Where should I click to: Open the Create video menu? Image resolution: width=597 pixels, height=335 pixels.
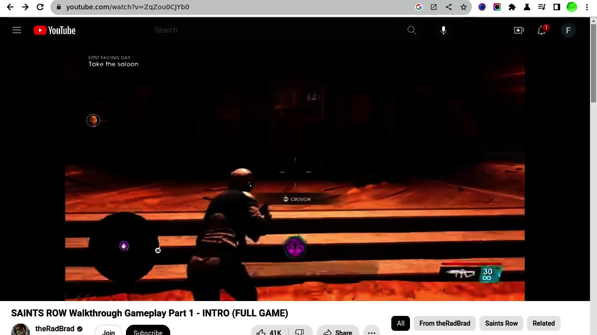tap(519, 30)
